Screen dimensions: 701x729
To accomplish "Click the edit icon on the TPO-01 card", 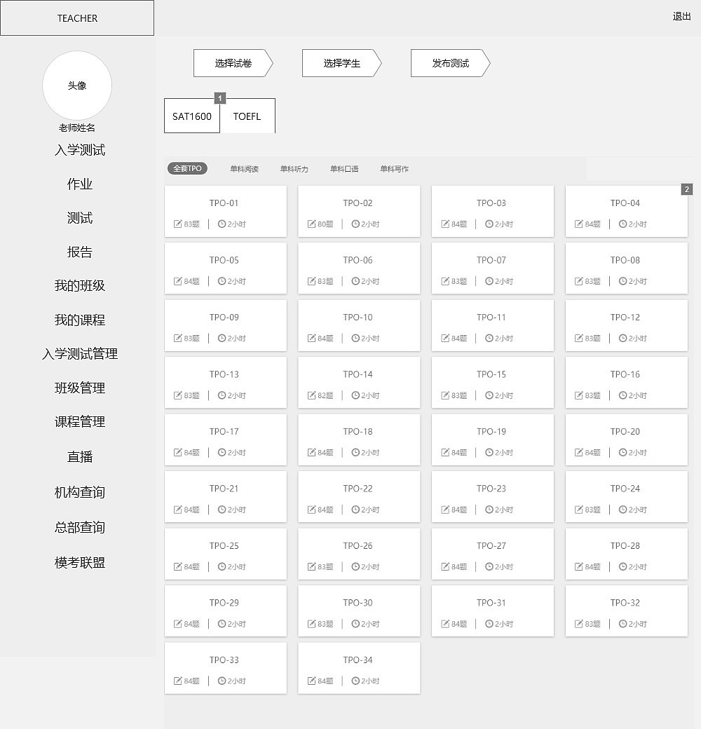I will point(179,223).
